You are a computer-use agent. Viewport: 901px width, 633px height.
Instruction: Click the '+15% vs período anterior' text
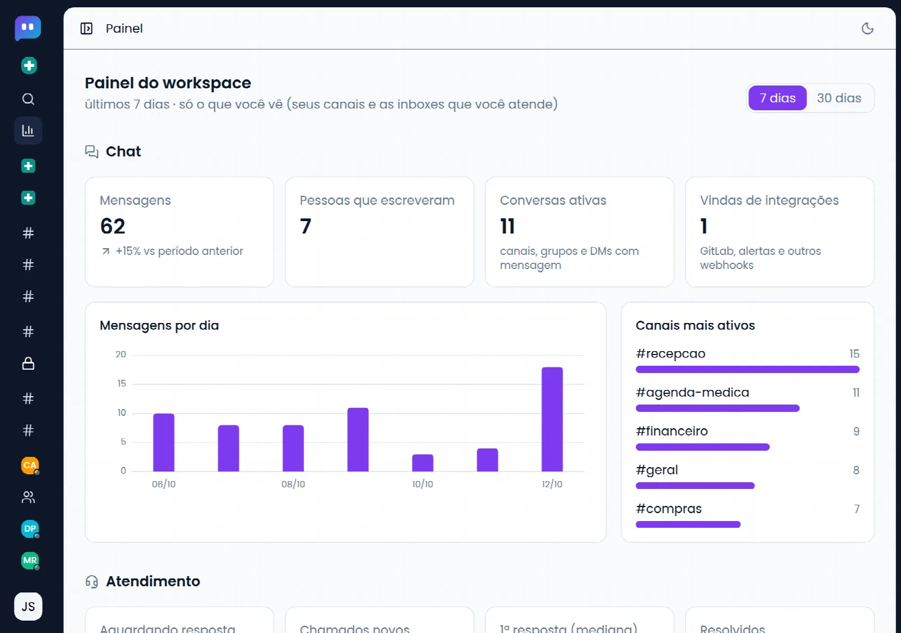pyautogui.click(x=179, y=251)
